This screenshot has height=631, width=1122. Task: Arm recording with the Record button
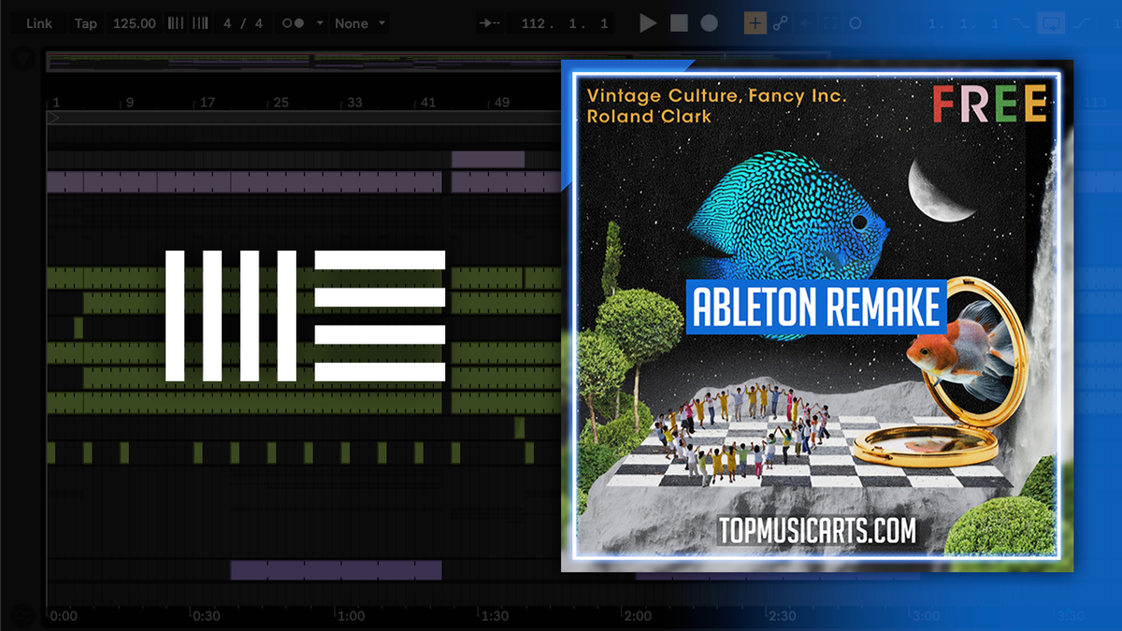[x=710, y=22]
